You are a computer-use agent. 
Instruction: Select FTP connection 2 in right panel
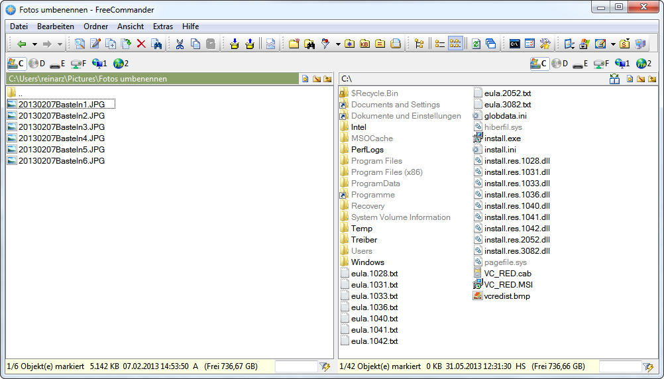[x=643, y=64]
